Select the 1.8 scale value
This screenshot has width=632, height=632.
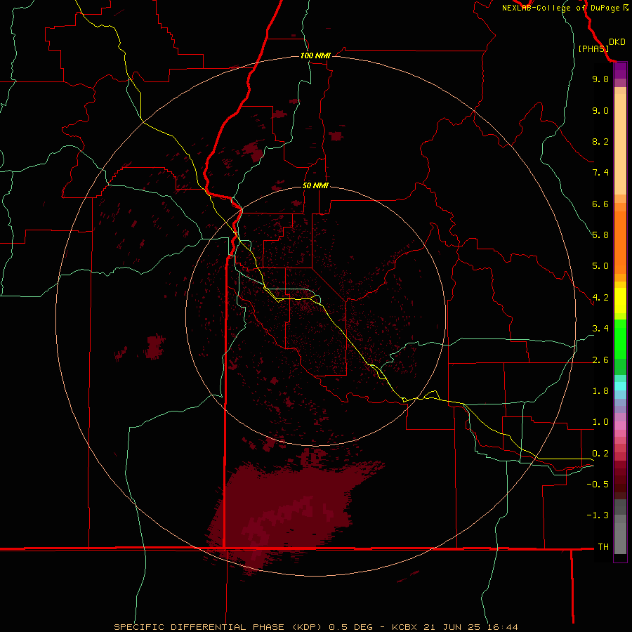point(600,391)
